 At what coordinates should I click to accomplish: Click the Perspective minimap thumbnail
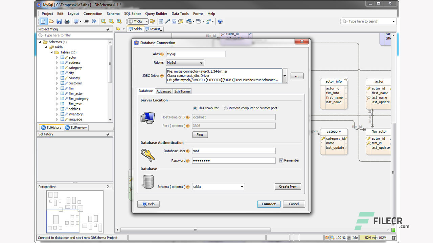tap(75, 212)
